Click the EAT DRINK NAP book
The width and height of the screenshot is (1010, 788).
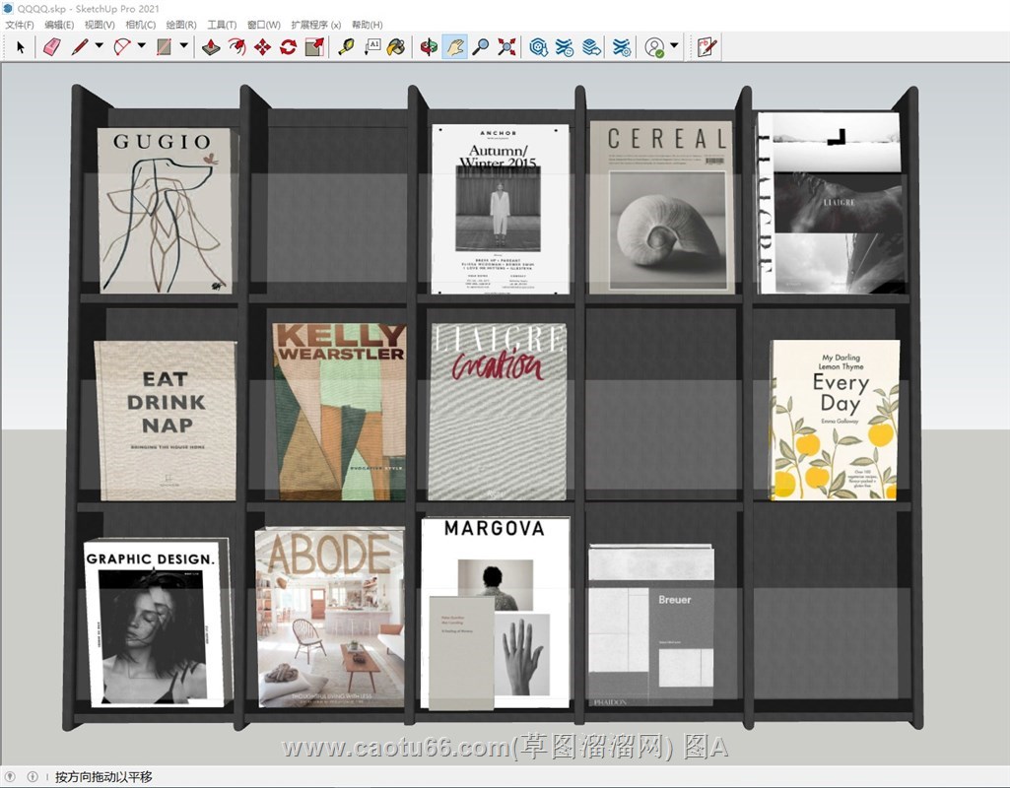(166, 421)
